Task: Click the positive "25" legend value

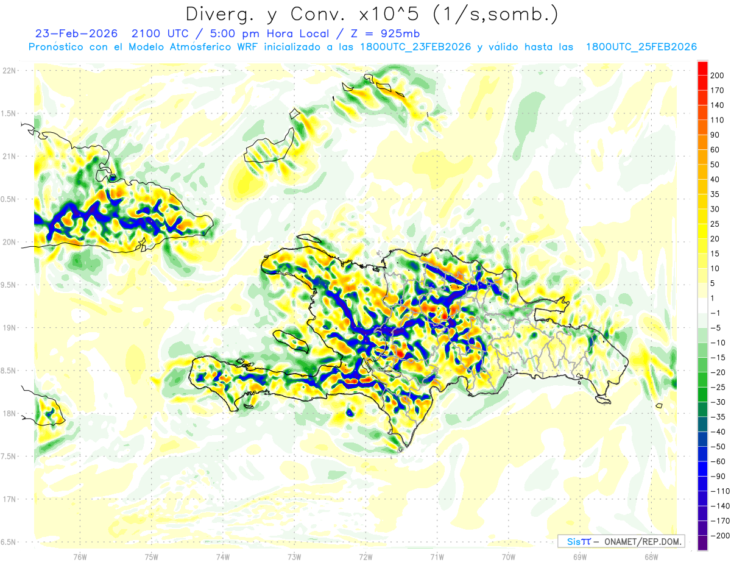Action: pyautogui.click(x=715, y=224)
